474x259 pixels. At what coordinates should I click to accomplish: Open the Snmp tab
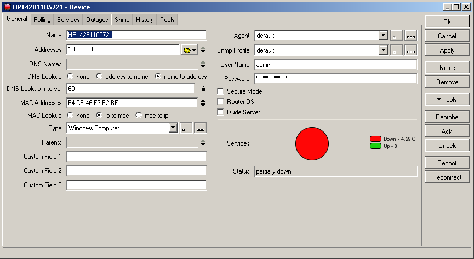(x=122, y=20)
